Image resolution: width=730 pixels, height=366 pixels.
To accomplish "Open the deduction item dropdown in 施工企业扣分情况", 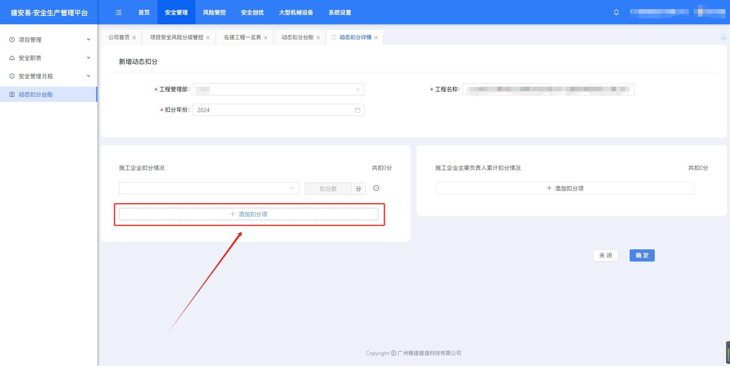I will 209,188.
